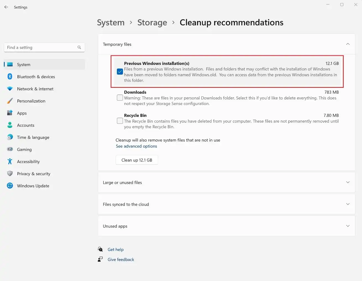Check the Downloads checkbox
Image resolution: width=362 pixels, height=281 pixels.
(x=120, y=98)
